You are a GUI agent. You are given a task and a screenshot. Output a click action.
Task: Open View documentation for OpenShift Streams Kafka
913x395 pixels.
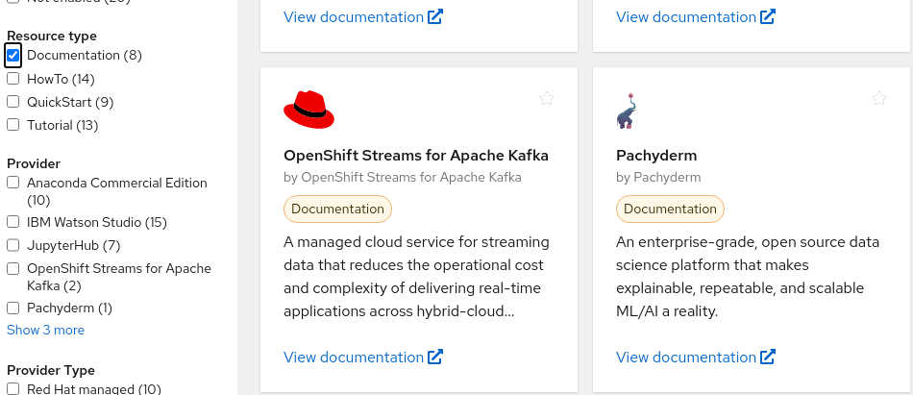coord(353,357)
